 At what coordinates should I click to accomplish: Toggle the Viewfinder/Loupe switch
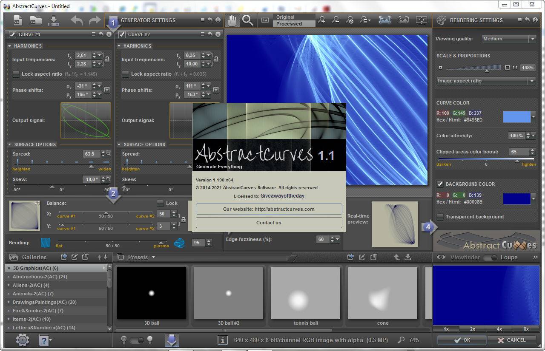pyautogui.click(x=490, y=257)
